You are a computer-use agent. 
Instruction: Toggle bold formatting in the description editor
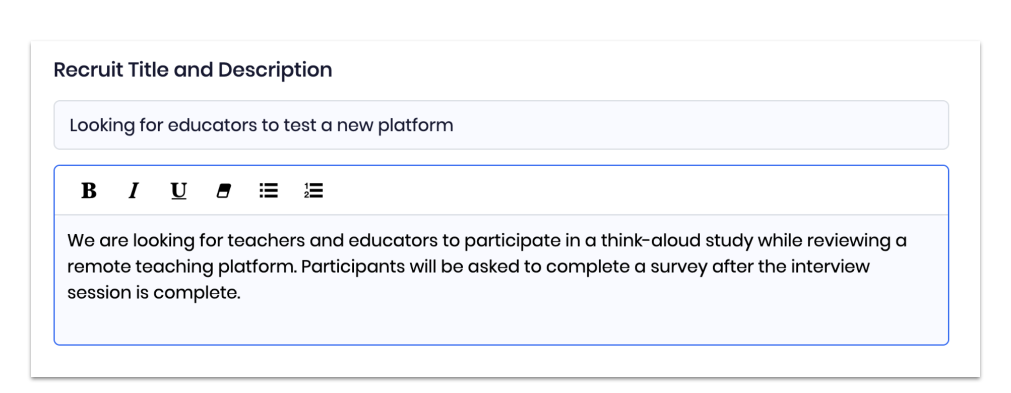89,190
